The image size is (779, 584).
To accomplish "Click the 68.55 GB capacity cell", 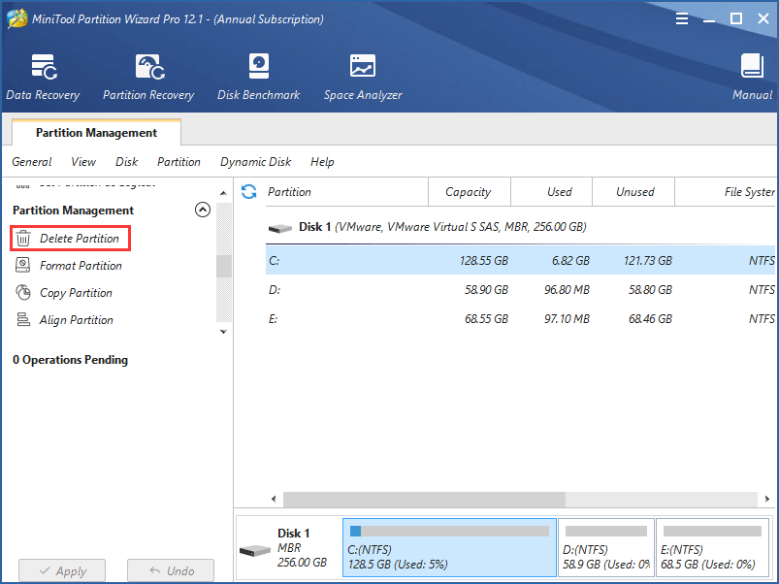I will (x=486, y=319).
